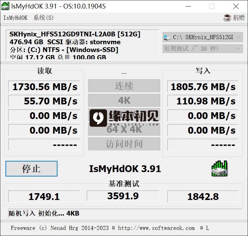Click the 连续 sequential test button
The width and height of the screenshot is (248, 236).
(124, 86)
